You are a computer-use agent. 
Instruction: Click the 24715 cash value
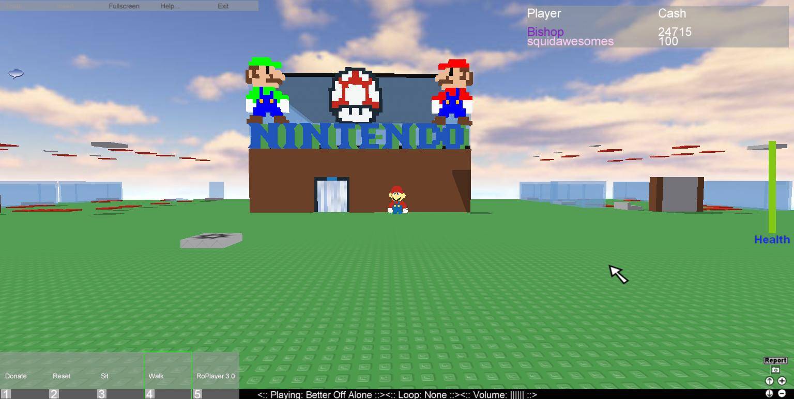click(x=675, y=31)
